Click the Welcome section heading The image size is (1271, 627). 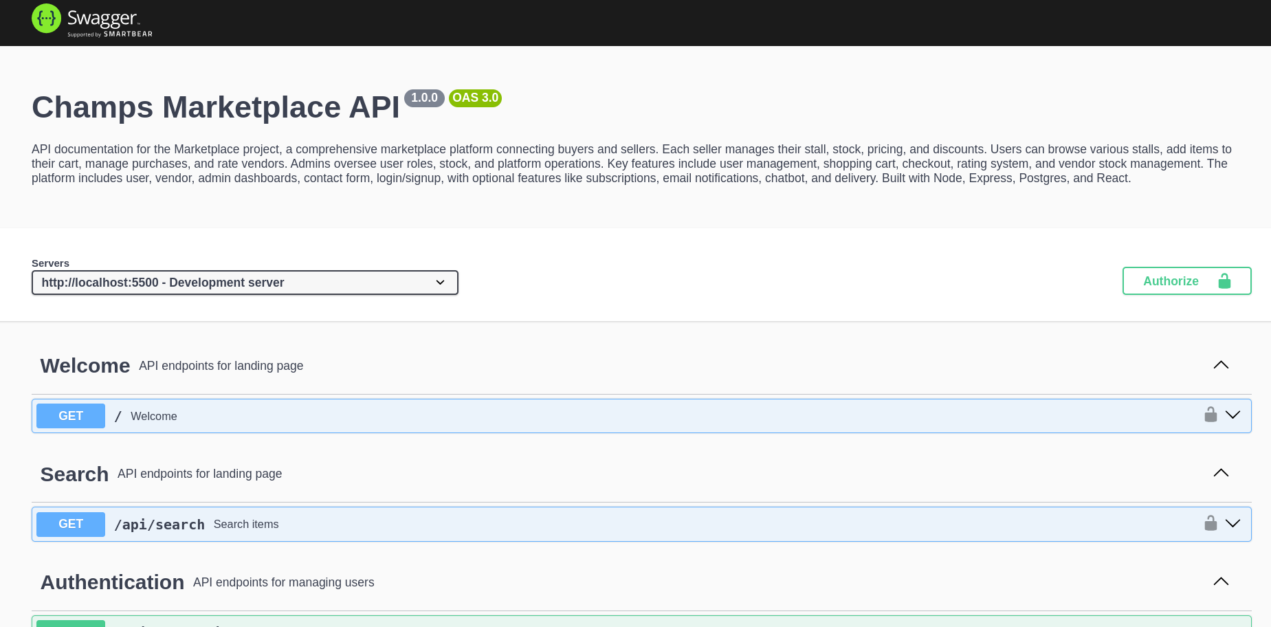85,366
